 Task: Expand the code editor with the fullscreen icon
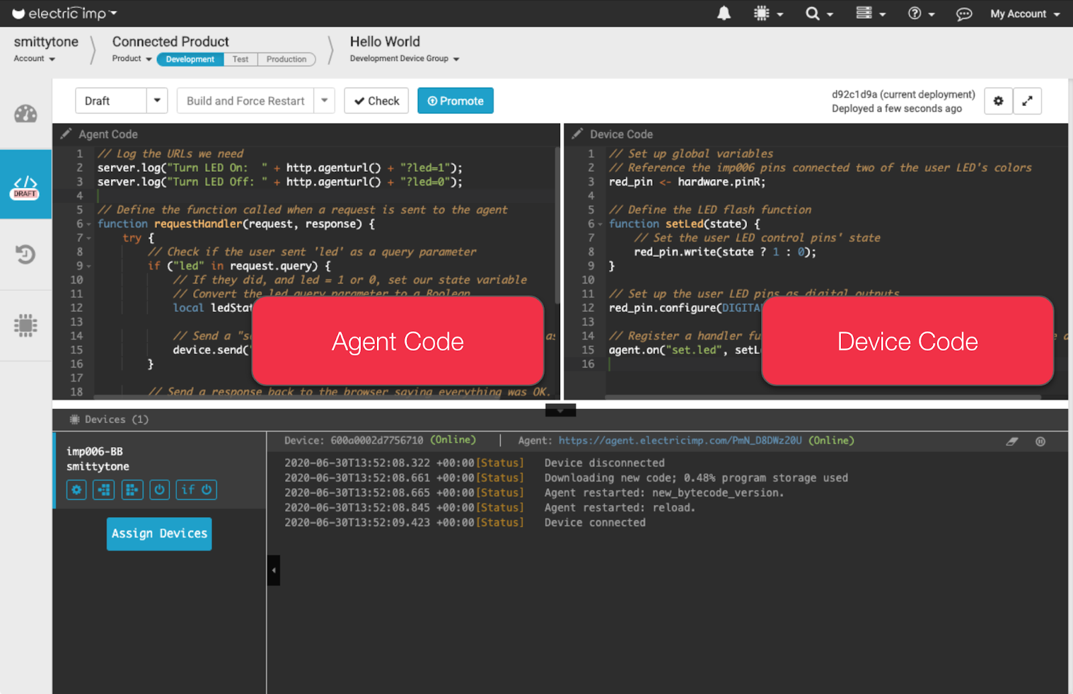(x=1027, y=101)
